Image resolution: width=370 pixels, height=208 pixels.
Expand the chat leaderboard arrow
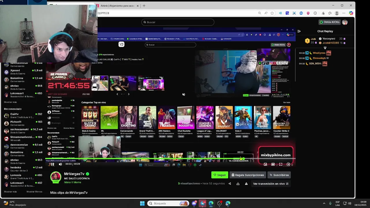325,48
